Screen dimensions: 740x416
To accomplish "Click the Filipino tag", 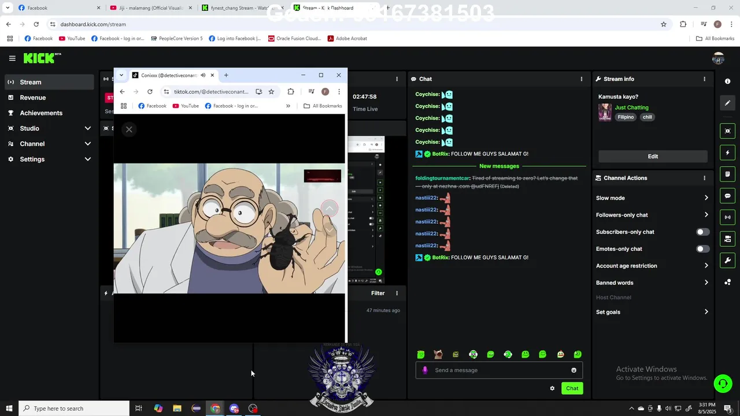I will tap(626, 117).
